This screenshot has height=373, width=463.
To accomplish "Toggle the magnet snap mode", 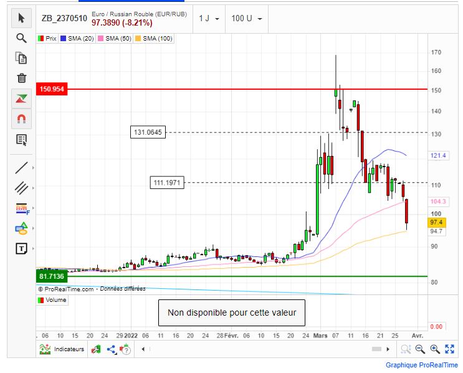I will (x=22, y=119).
